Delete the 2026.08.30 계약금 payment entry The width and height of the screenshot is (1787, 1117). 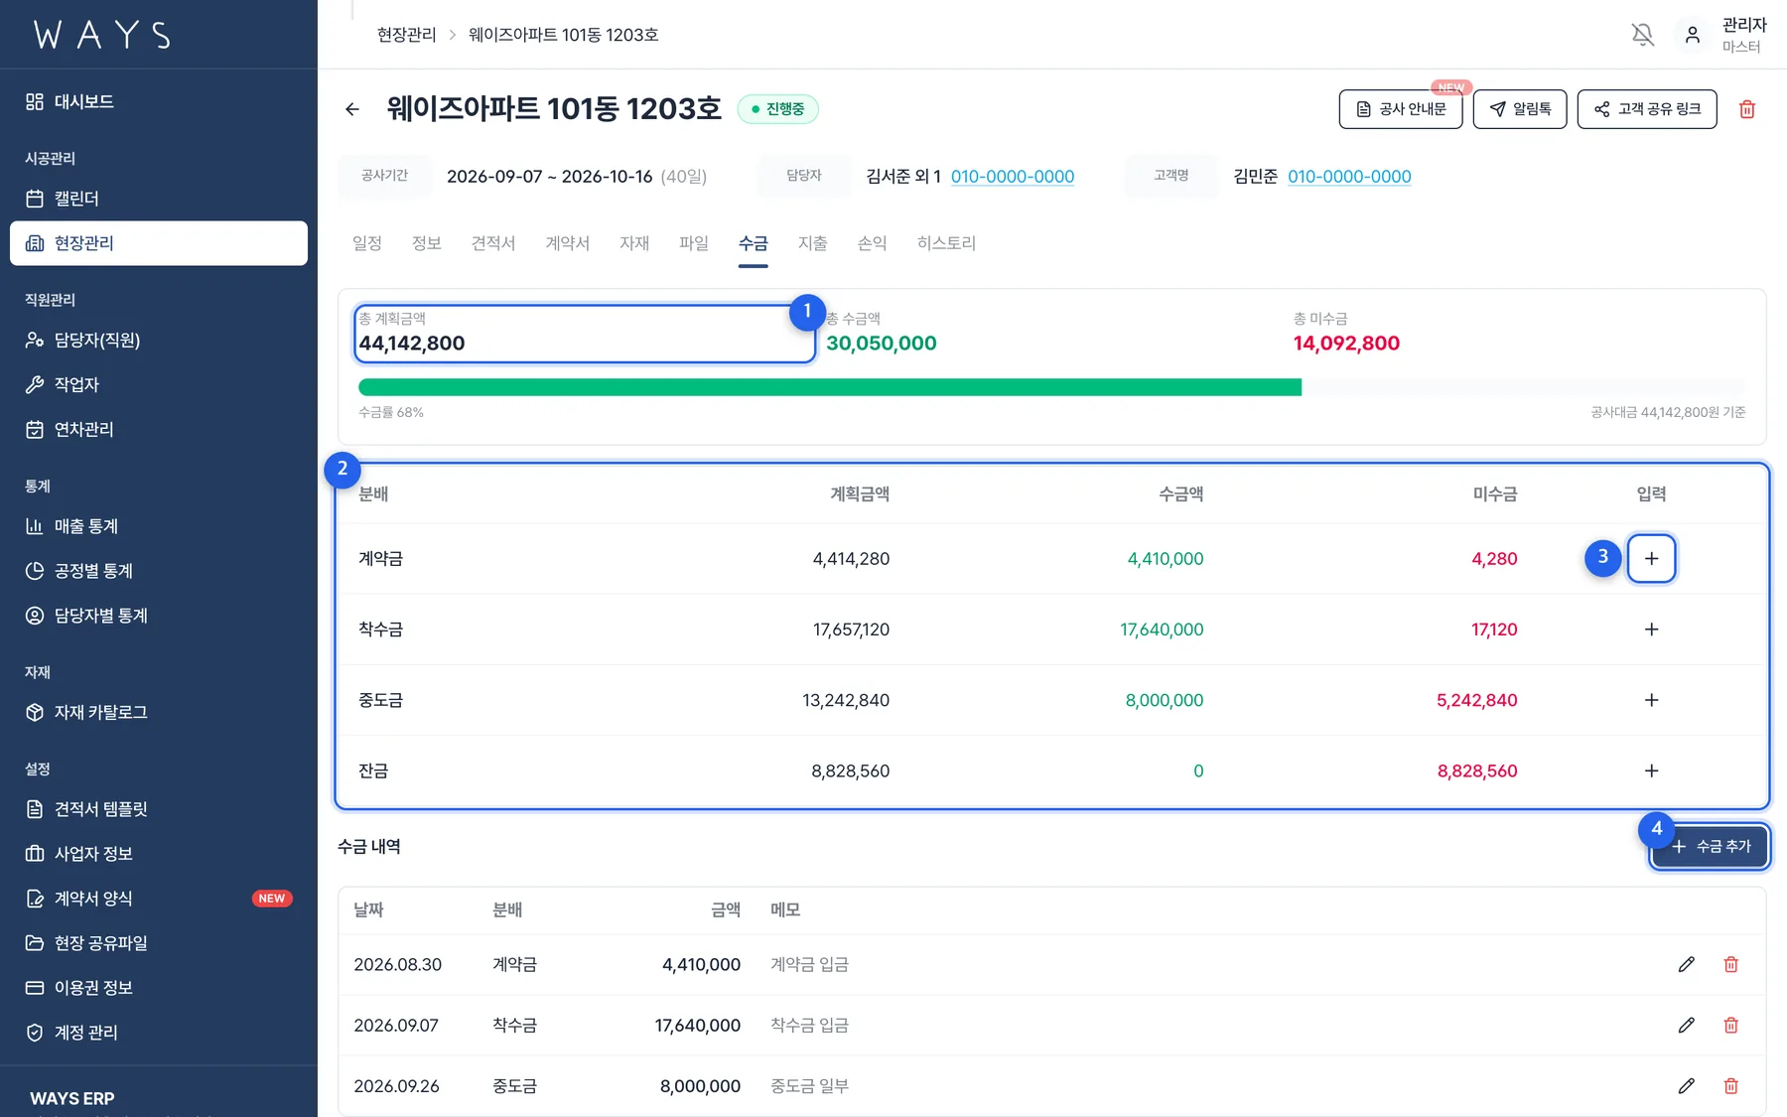(x=1730, y=964)
